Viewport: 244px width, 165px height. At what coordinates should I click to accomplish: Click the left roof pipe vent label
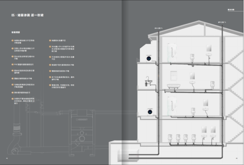(x=158, y=28)
